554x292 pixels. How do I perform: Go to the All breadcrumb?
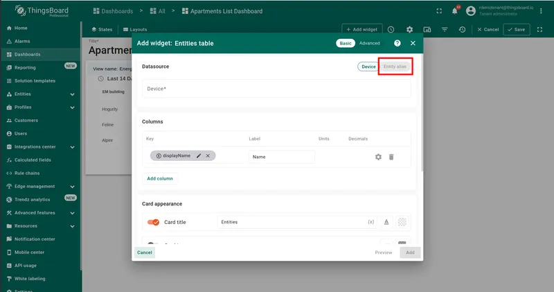click(158, 11)
